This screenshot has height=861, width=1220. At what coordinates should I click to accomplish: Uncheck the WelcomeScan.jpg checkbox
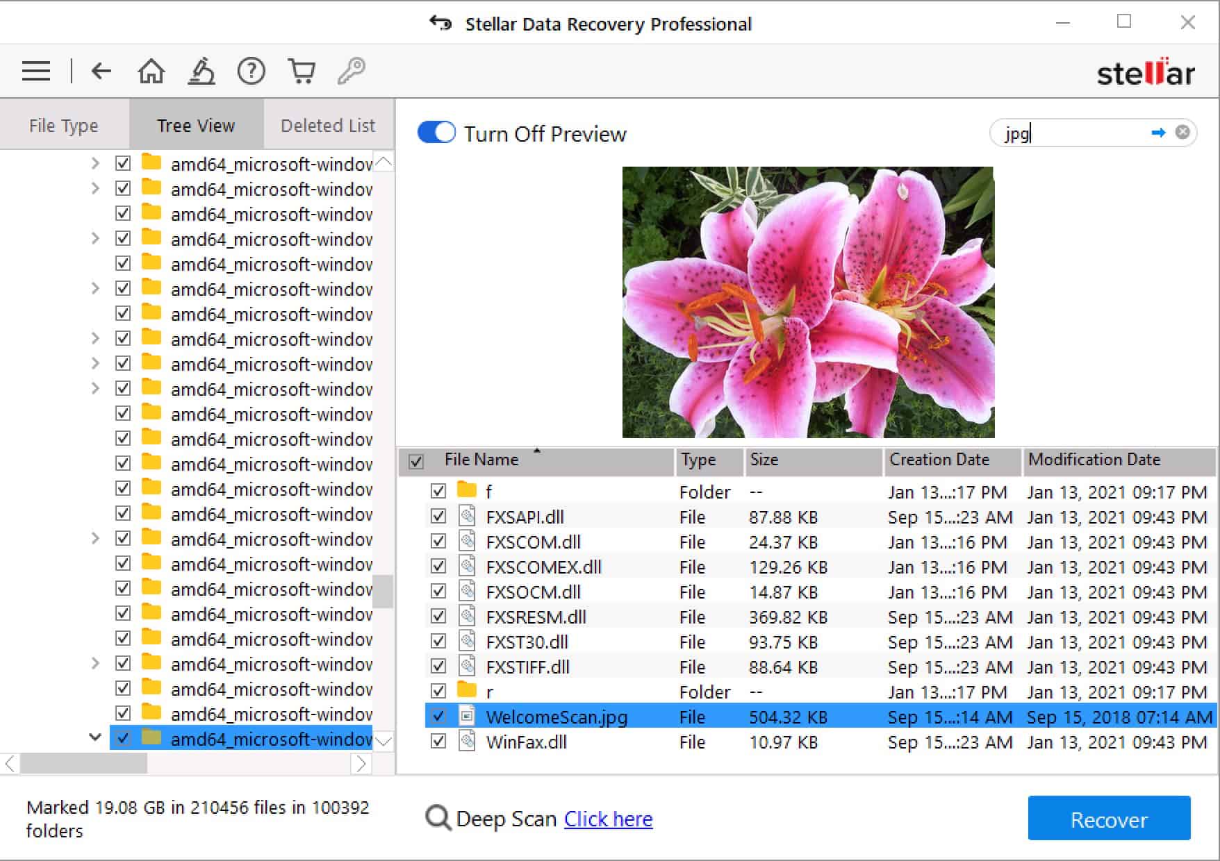[x=438, y=716]
